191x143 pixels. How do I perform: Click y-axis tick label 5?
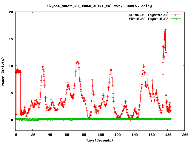(12, 93)
